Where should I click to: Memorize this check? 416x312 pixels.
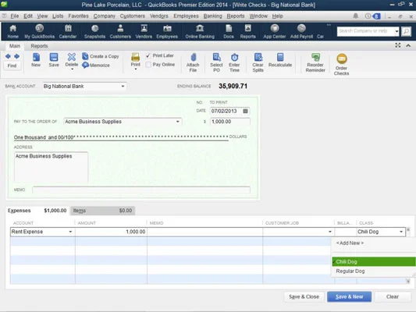tap(96, 65)
